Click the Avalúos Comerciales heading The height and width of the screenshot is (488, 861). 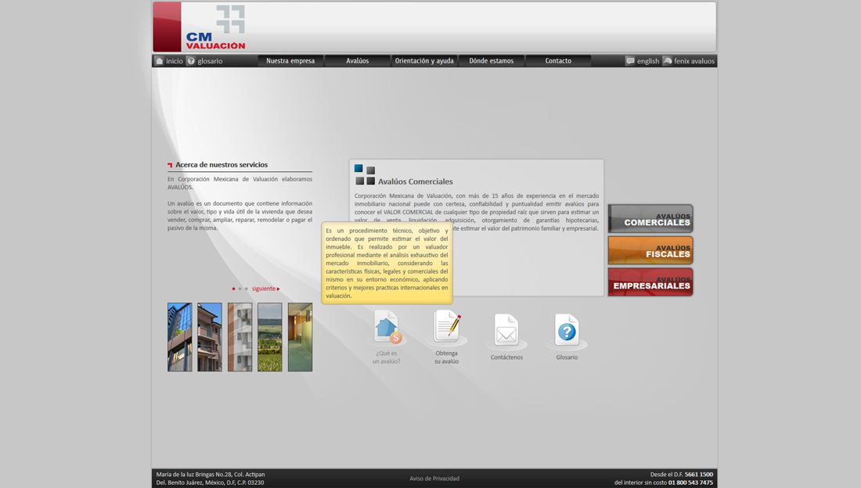tap(415, 181)
